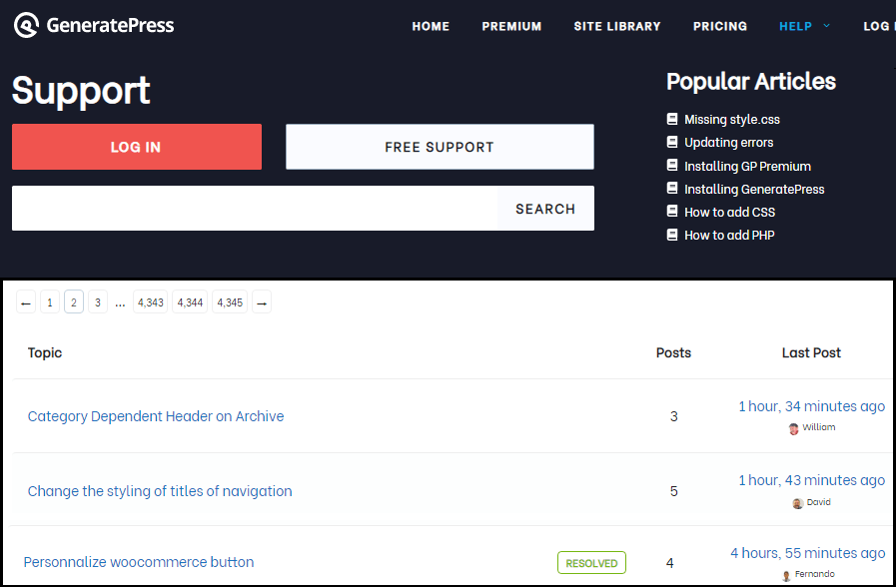Go to pagination page 1
896x587 pixels.
pyautogui.click(x=50, y=302)
